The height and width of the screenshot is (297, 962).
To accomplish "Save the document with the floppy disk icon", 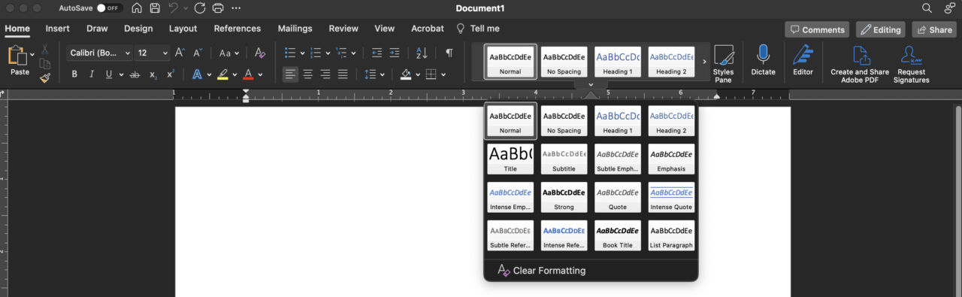I will coord(155,8).
